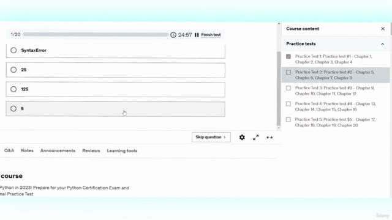The width and height of the screenshot is (392, 220).
Task: Close the Course content panel
Action: [383, 29]
